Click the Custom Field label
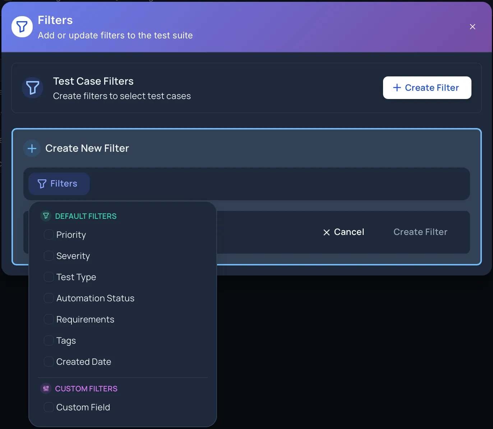Viewport: 493px width, 429px height. [83, 407]
